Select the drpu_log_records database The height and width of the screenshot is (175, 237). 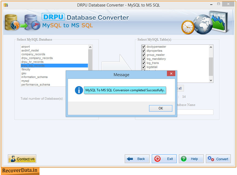(54, 66)
